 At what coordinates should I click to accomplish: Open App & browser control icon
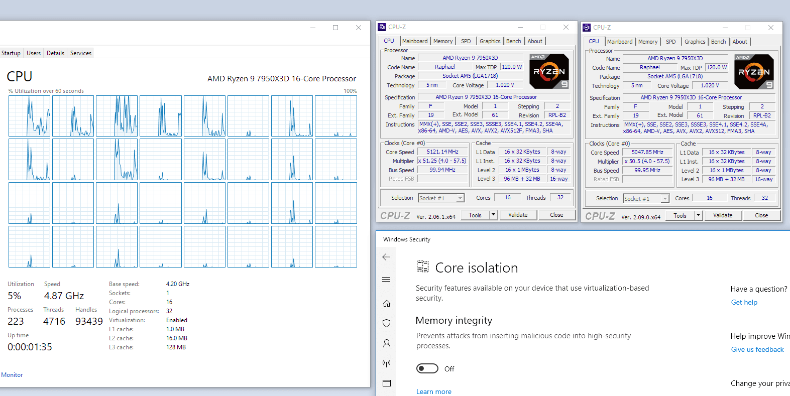coord(387,383)
